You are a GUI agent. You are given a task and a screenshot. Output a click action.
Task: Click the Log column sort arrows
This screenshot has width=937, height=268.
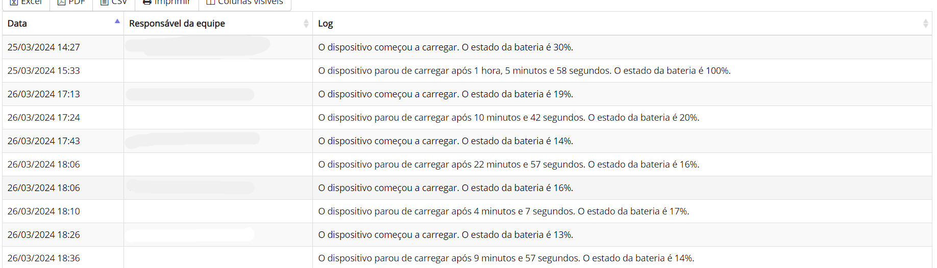pyautogui.click(x=925, y=23)
